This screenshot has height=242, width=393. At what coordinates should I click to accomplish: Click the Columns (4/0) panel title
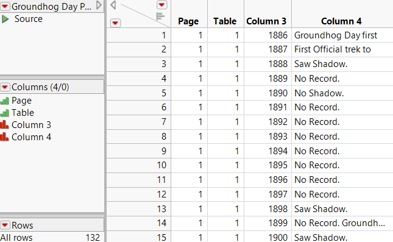click(40, 87)
